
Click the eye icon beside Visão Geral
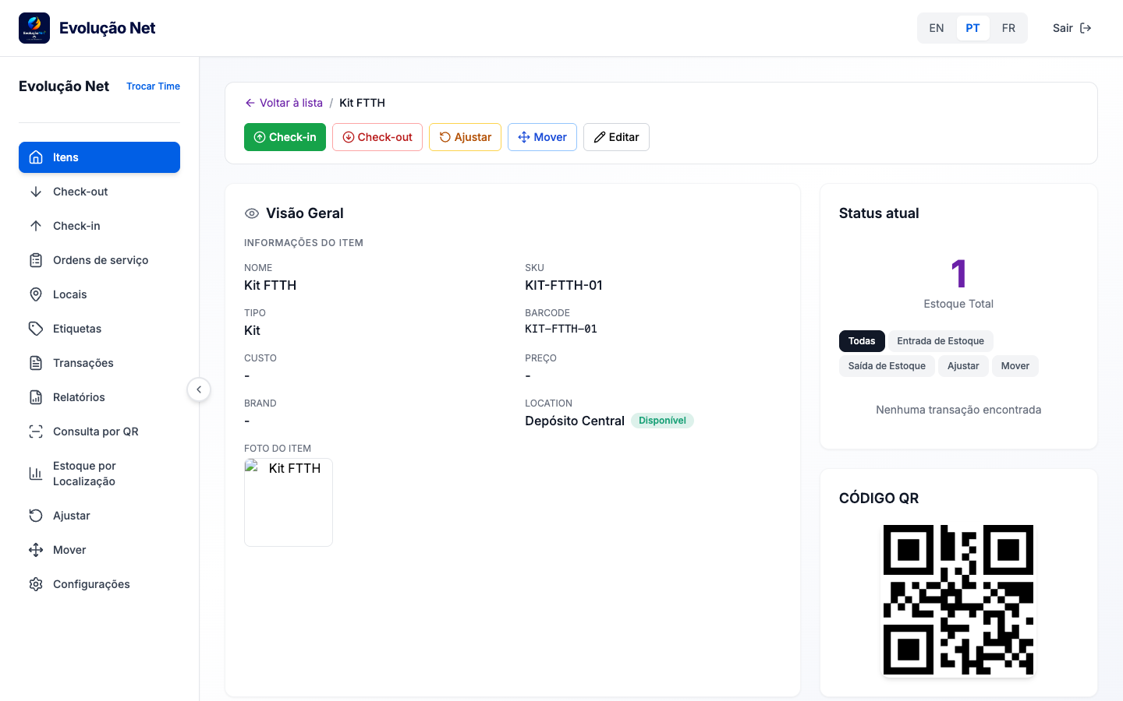pyautogui.click(x=252, y=213)
